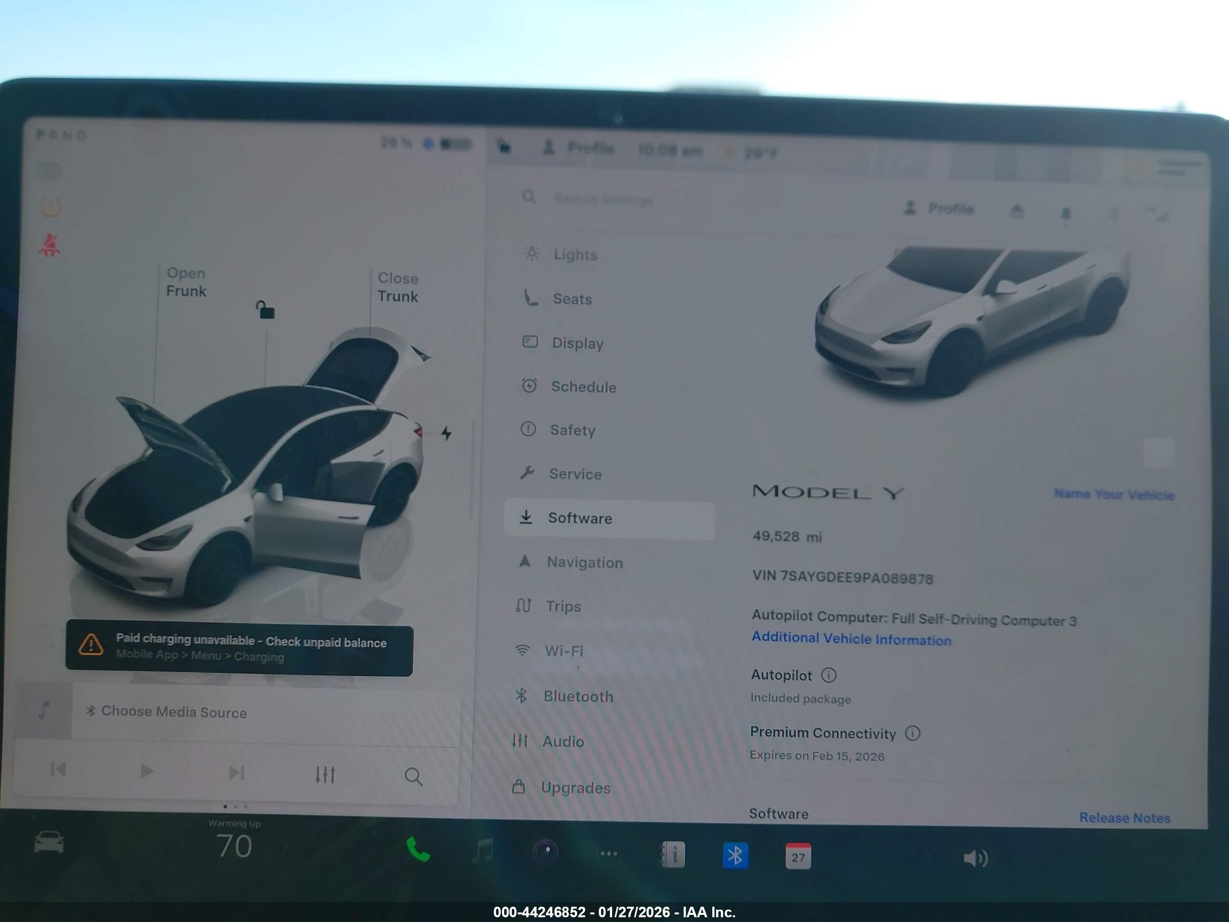This screenshot has height=922, width=1229.
Task: Select the Display menu item
Action: click(563, 343)
